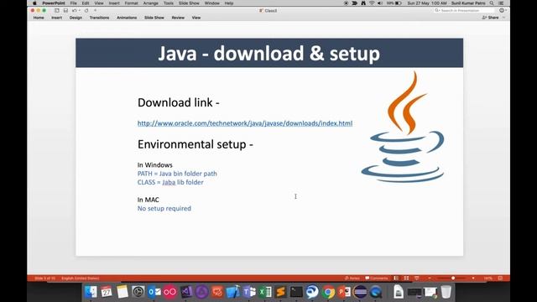Open the Quick Access toolbar customize arrow
Screen dimensions: 537x302
point(95,11)
